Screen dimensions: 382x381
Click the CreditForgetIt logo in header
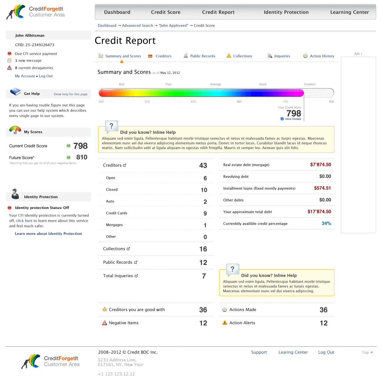click(35, 12)
